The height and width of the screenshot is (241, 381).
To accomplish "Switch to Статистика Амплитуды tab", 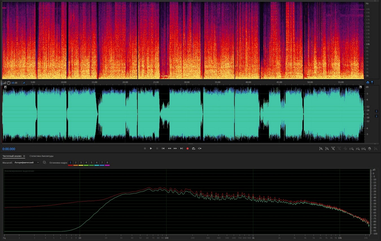I will click(x=41, y=156).
